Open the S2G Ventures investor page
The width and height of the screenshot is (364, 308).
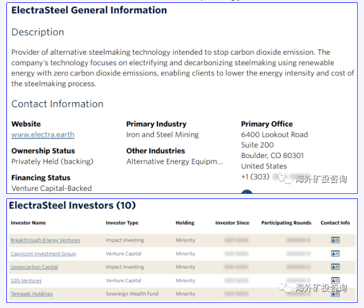point(26,281)
